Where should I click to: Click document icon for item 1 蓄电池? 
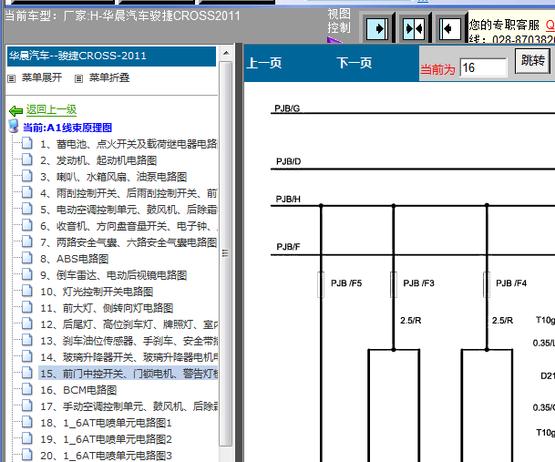coord(27,143)
